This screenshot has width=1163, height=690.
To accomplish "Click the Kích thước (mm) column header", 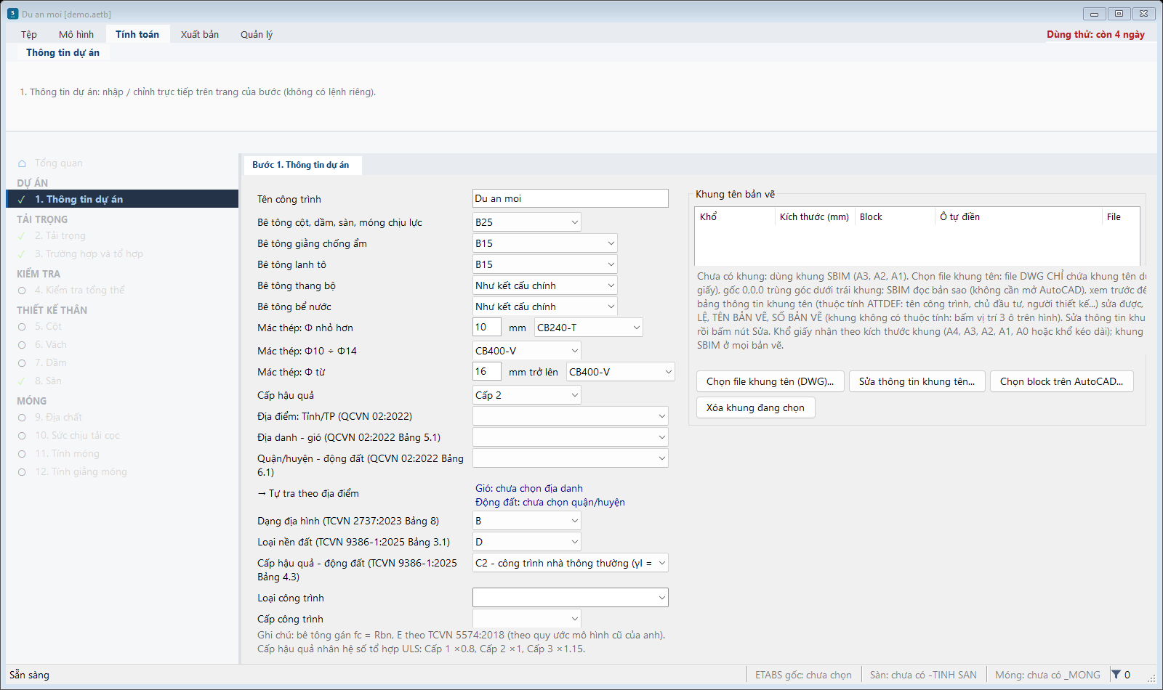I will [x=814, y=216].
